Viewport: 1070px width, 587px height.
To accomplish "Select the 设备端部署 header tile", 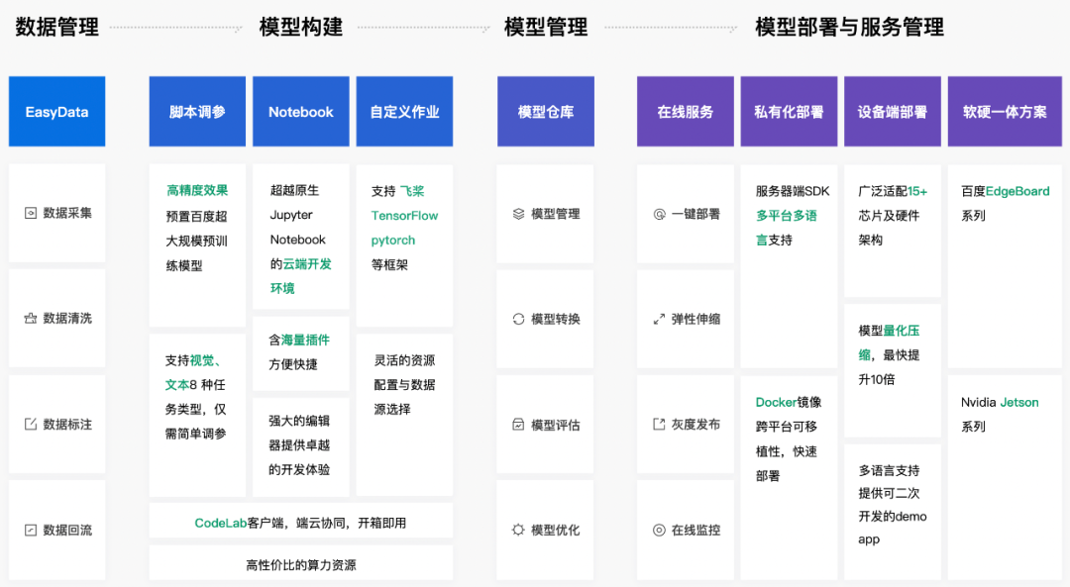I will pyautogui.click(x=893, y=111).
